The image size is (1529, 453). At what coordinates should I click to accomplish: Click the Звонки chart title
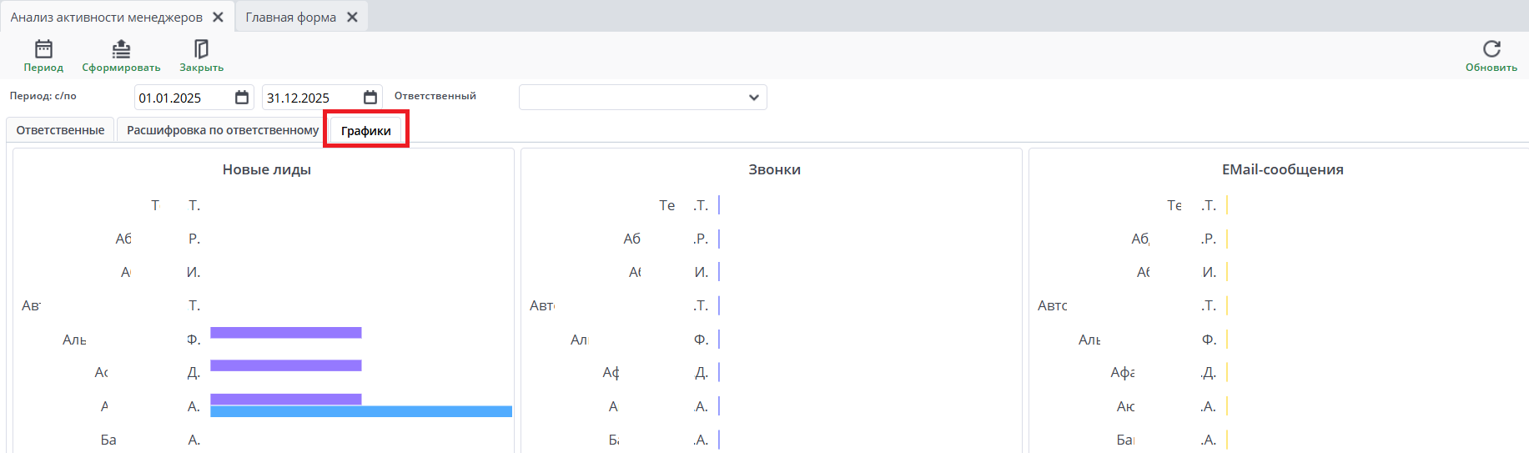[x=774, y=169]
